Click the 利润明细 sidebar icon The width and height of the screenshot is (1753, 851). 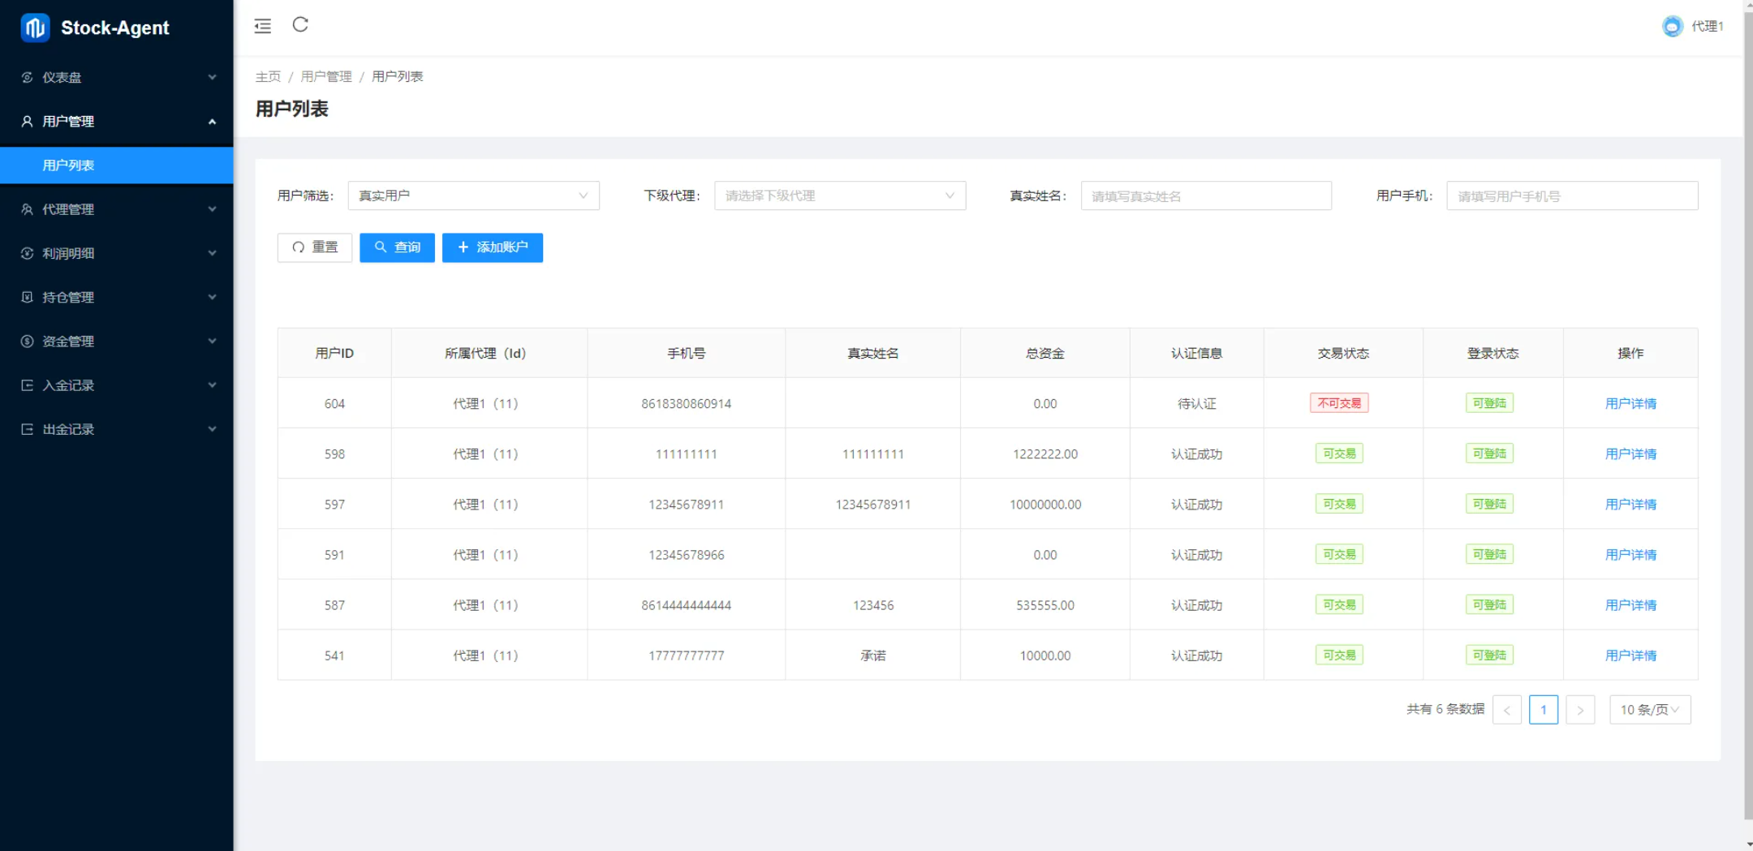[x=27, y=253]
